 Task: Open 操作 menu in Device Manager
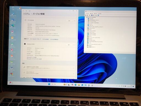(x=91, y=14)
